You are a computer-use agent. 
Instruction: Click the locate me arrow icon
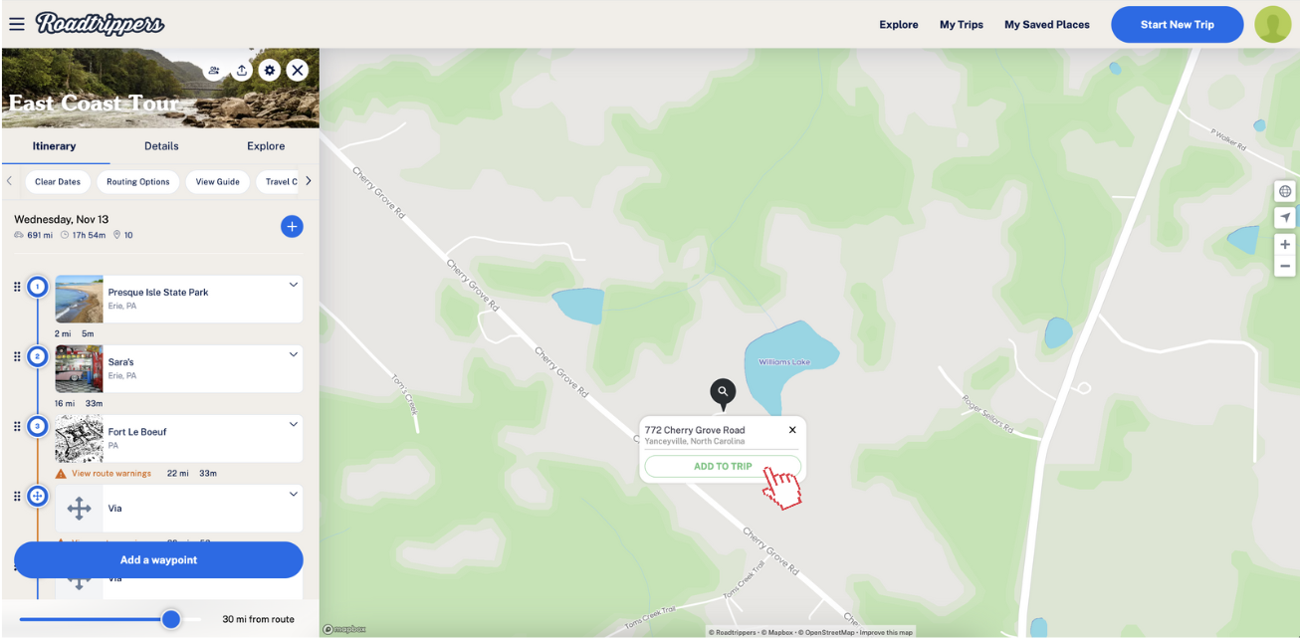[1285, 217]
